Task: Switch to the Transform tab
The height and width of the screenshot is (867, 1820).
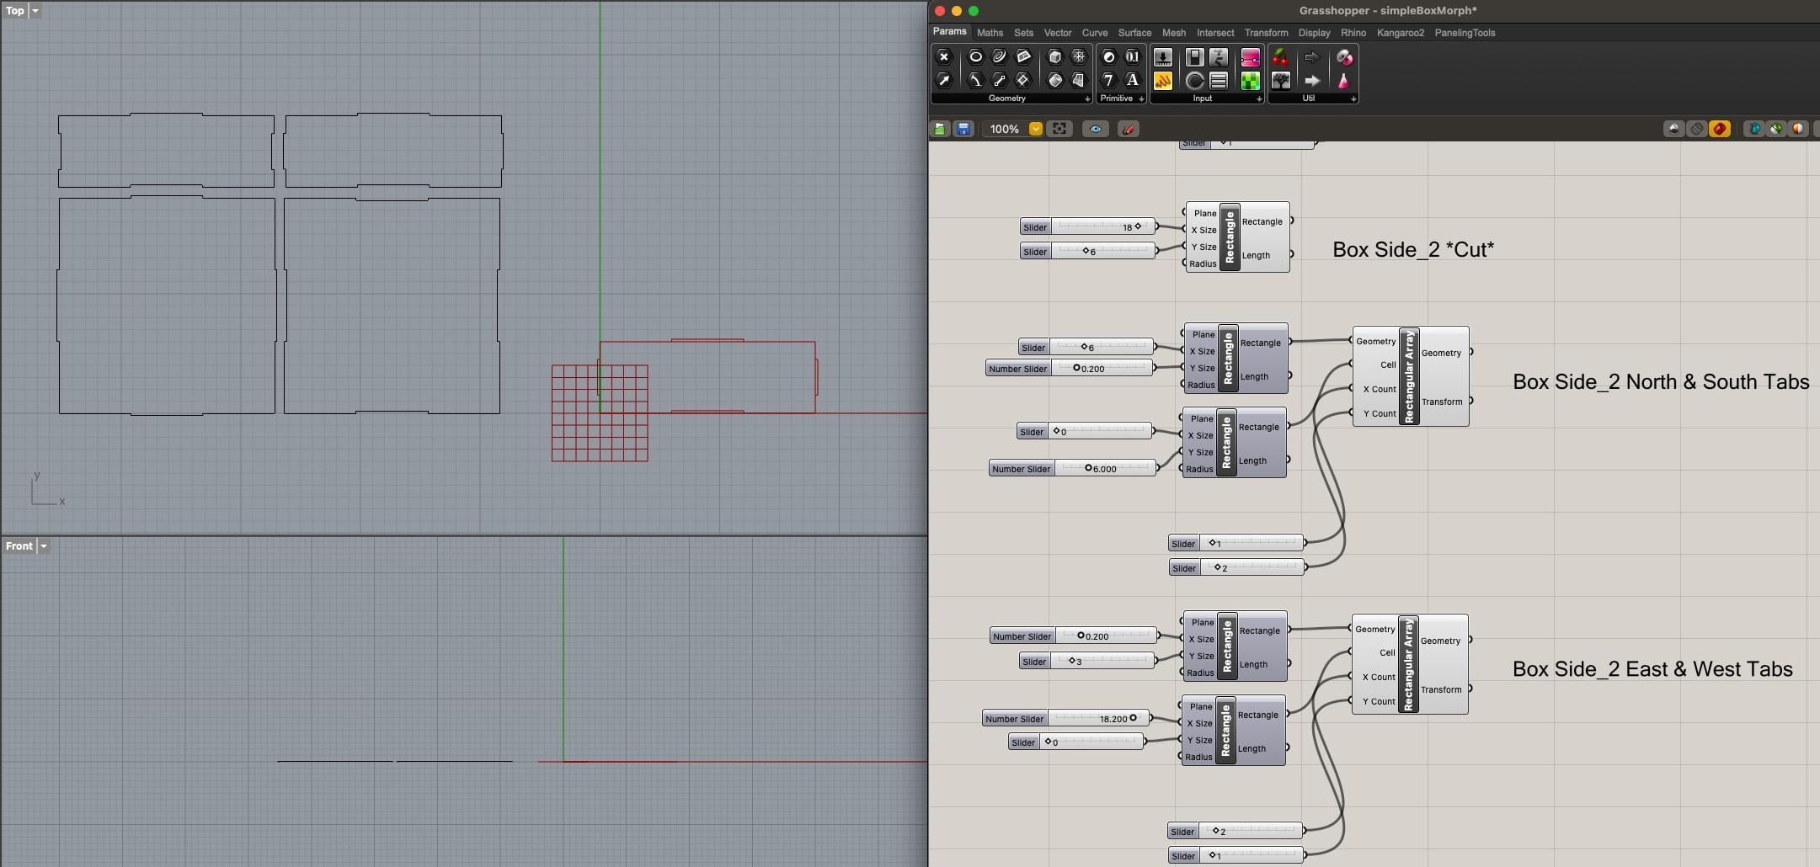Action: point(1266,33)
